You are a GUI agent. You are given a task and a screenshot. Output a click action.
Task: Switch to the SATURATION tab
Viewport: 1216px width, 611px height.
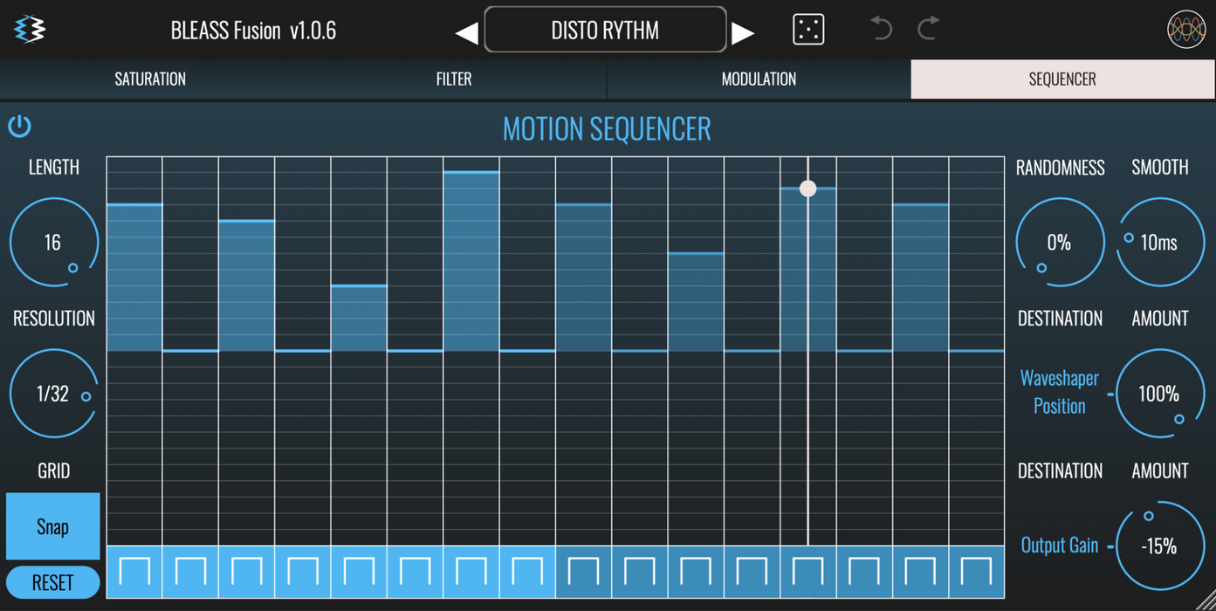150,79
